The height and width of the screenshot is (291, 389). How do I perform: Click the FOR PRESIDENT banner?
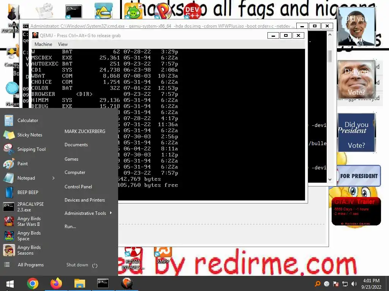click(x=359, y=176)
